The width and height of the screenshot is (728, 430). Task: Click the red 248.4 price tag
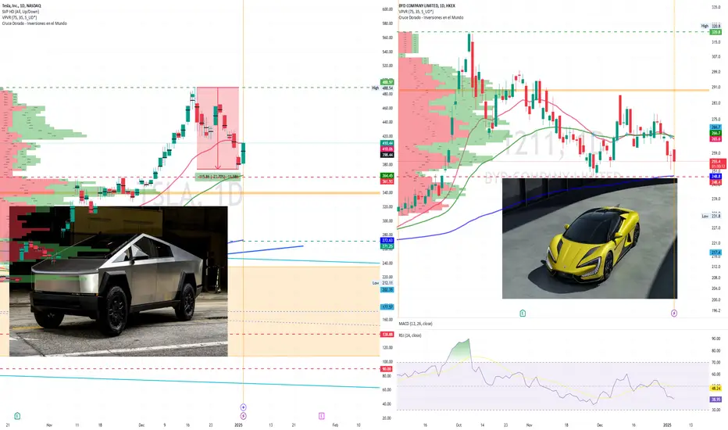716,182
